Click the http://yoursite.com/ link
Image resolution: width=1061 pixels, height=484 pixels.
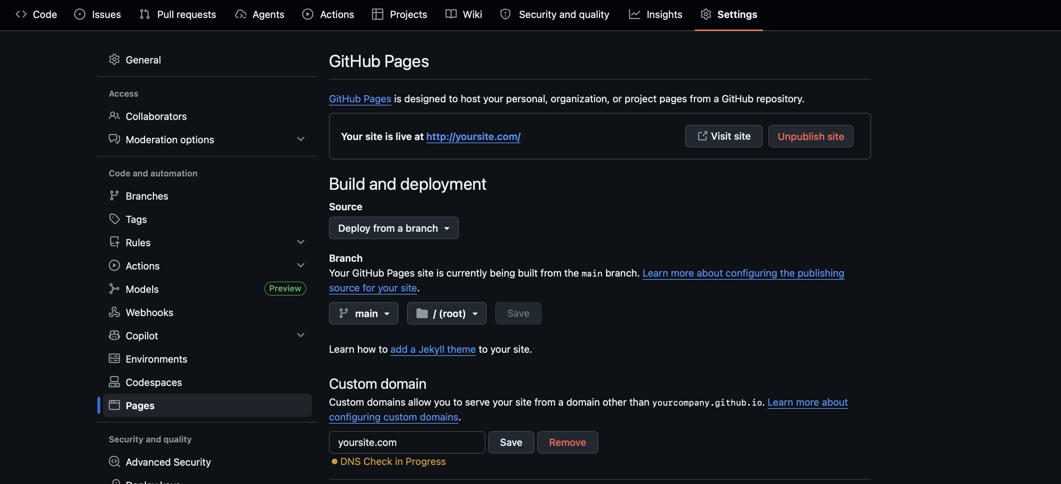point(473,136)
